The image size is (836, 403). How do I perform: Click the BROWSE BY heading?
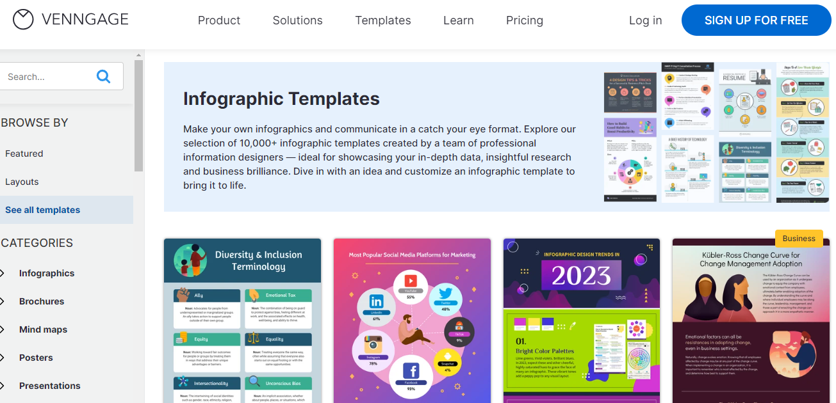click(34, 123)
